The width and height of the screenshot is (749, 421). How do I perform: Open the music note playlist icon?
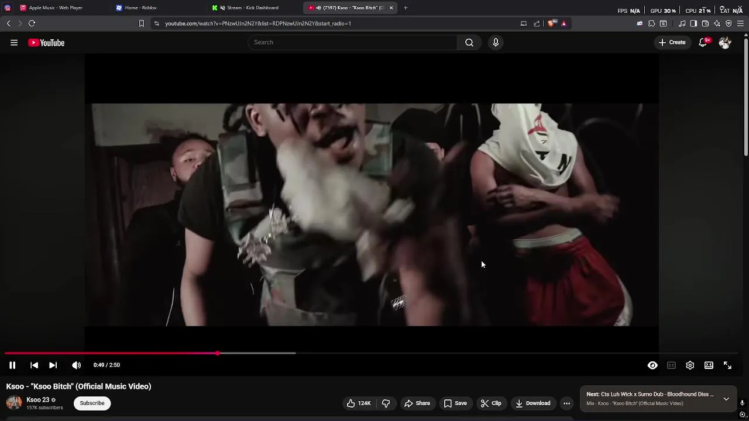pyautogui.click(x=682, y=23)
